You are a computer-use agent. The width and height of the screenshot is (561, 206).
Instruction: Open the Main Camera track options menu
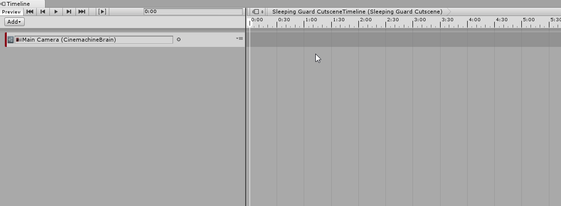coord(240,38)
